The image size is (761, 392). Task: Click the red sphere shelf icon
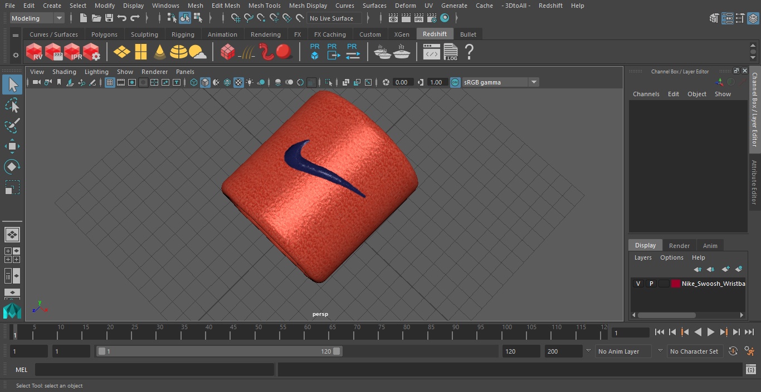pos(284,52)
